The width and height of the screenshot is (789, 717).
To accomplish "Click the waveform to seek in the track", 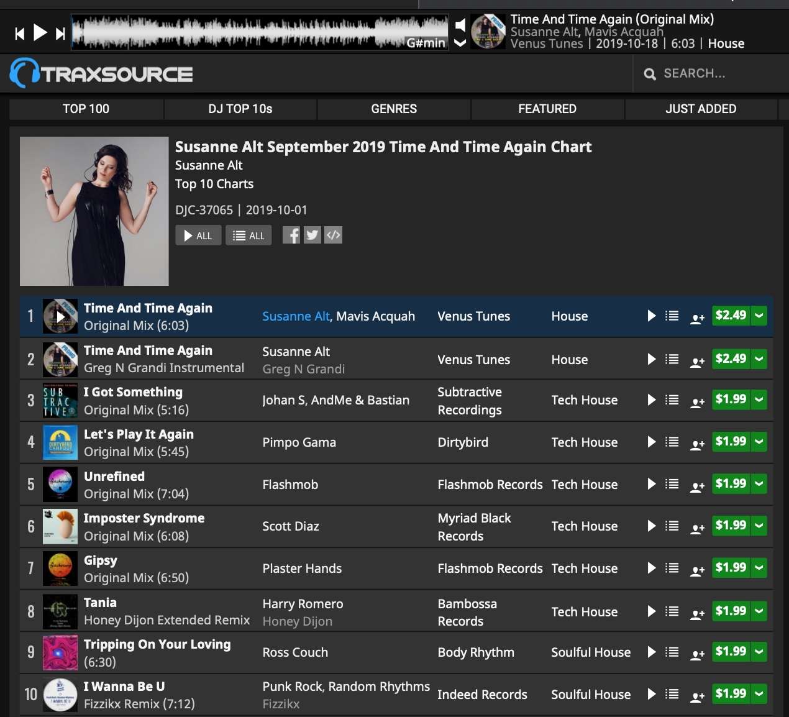I will coord(260,32).
